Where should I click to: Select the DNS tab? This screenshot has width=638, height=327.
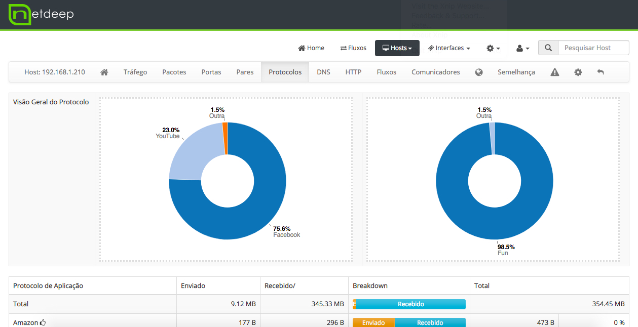pos(323,72)
